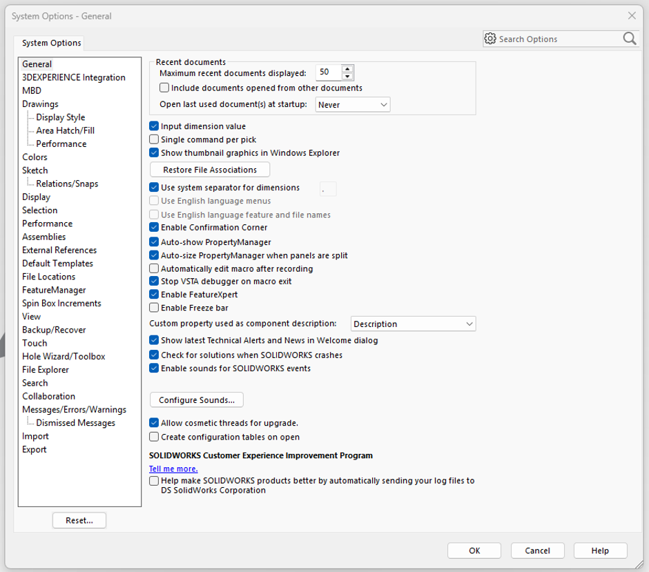Open the Tell me more link
The height and width of the screenshot is (572, 649).
[173, 469]
